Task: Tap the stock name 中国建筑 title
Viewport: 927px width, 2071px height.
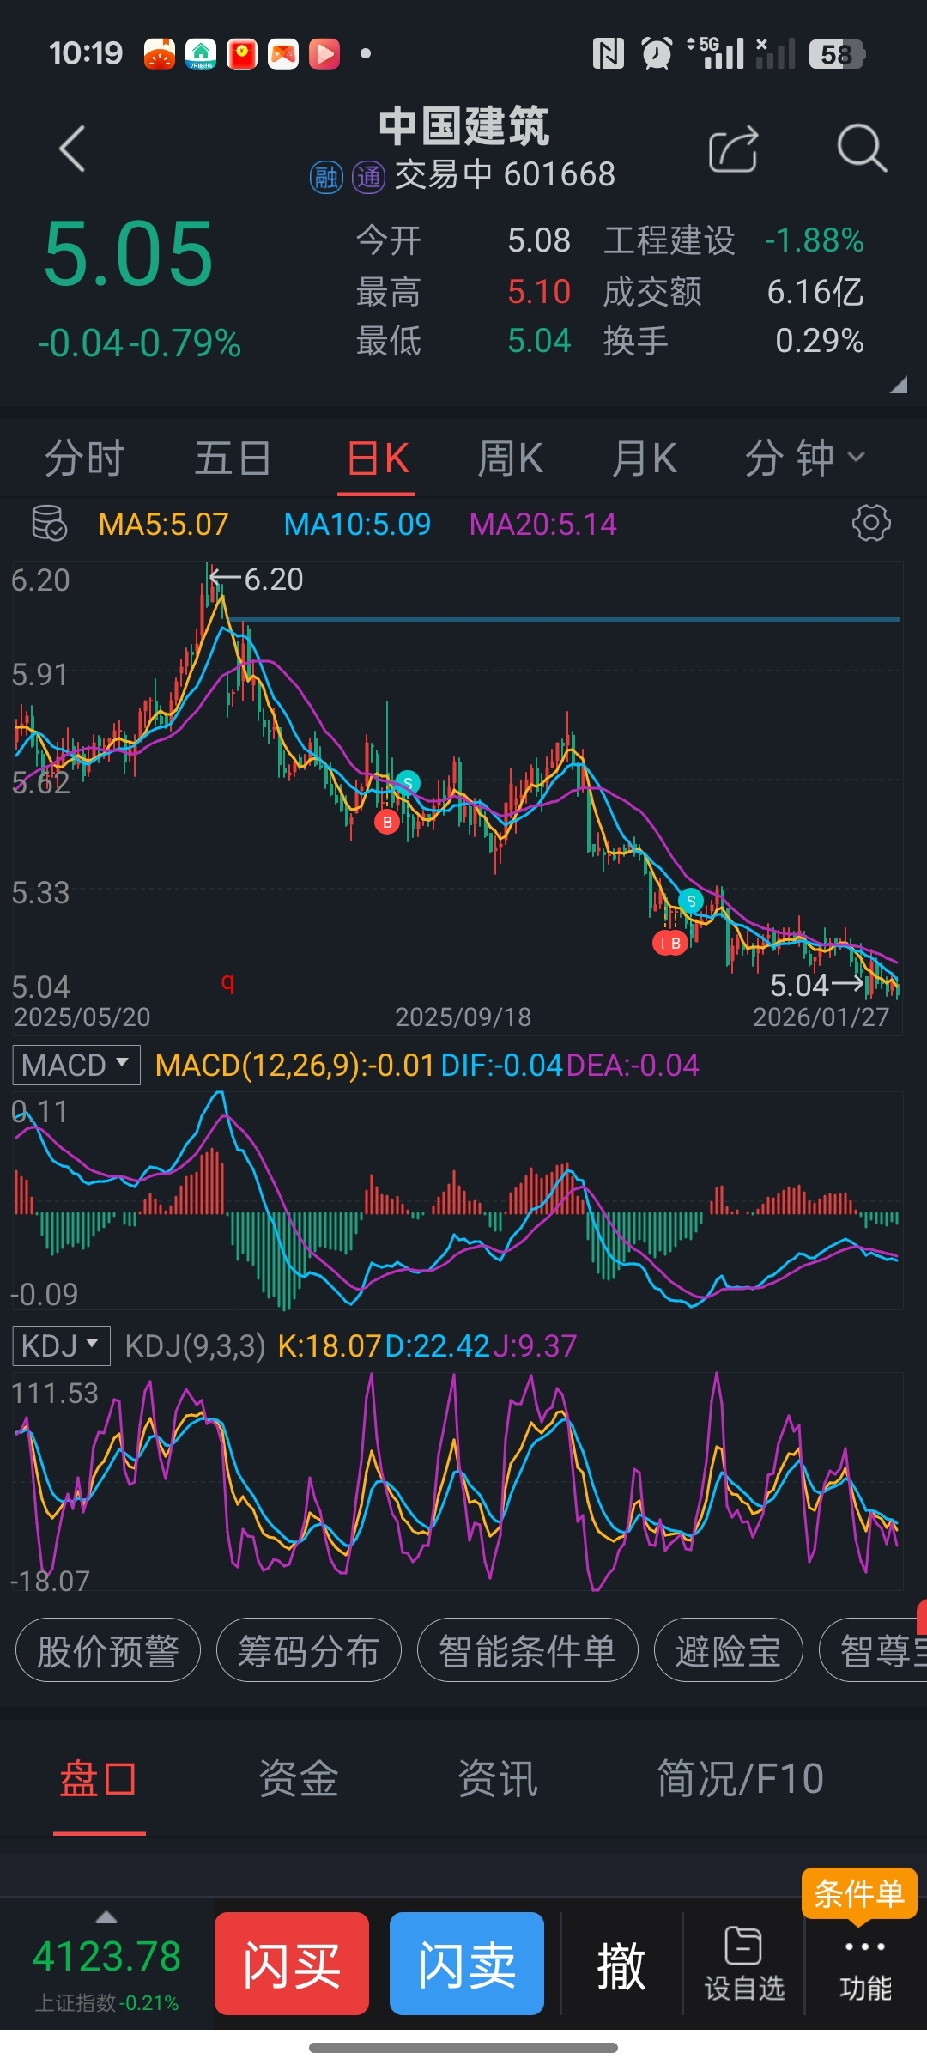Action: (464, 126)
